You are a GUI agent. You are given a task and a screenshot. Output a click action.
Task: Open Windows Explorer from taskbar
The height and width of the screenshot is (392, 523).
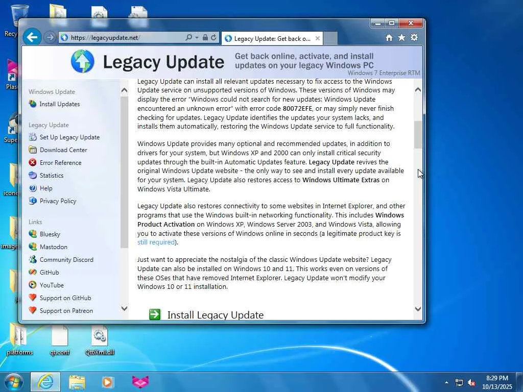77,382
